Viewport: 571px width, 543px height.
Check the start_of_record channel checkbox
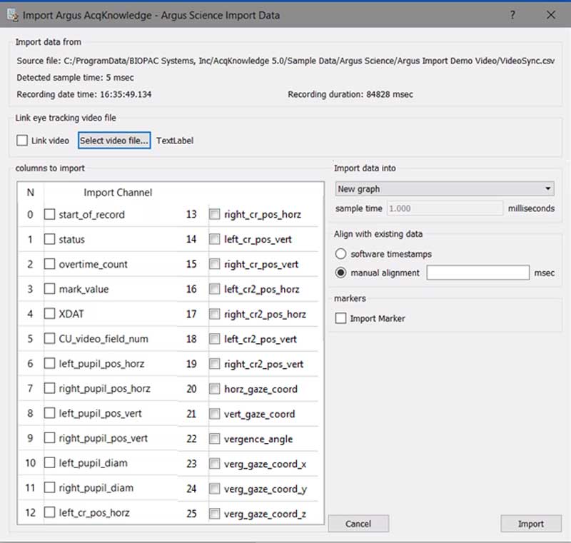[x=50, y=214]
